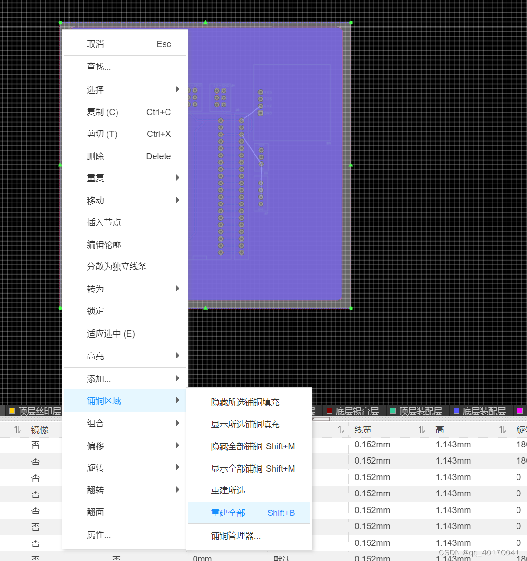Expand the 转为 submenu arrow
The width and height of the screenshot is (527, 561).
point(177,289)
